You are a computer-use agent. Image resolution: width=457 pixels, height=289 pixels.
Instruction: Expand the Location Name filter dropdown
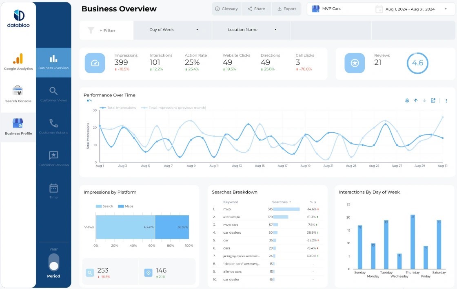252,30
